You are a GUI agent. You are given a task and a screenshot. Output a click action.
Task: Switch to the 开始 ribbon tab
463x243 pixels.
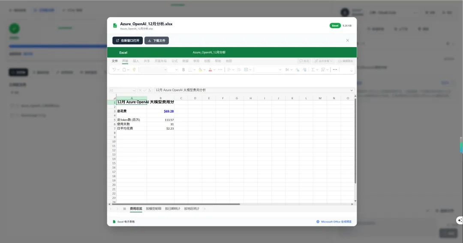coord(125,61)
